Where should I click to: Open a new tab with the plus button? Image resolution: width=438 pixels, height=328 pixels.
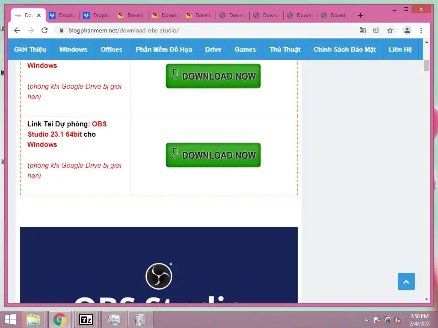360,15
